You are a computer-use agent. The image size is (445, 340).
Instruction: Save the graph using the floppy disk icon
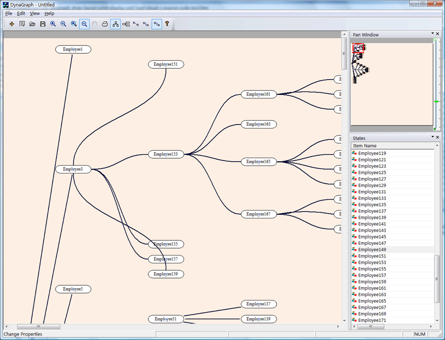pos(43,24)
